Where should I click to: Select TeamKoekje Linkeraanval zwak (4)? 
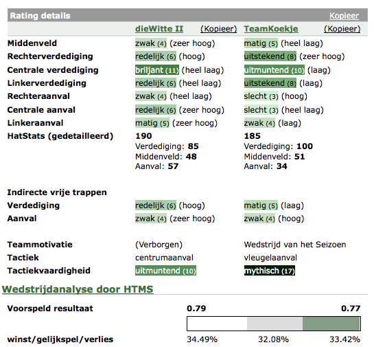coord(259,123)
